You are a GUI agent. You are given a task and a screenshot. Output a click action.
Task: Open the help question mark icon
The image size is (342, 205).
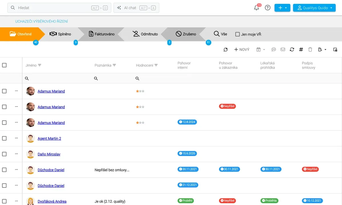(x=268, y=8)
